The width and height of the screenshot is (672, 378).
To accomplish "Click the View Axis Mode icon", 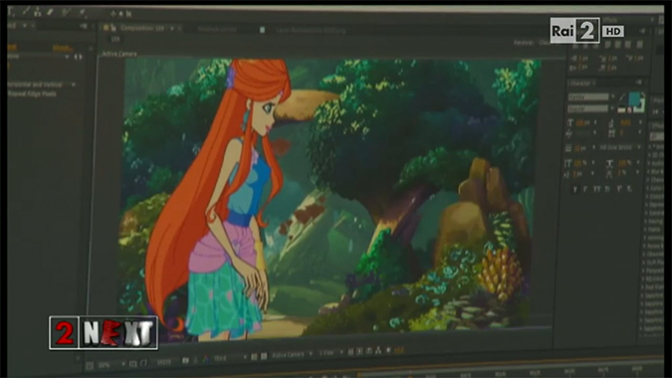I will coord(128,14).
